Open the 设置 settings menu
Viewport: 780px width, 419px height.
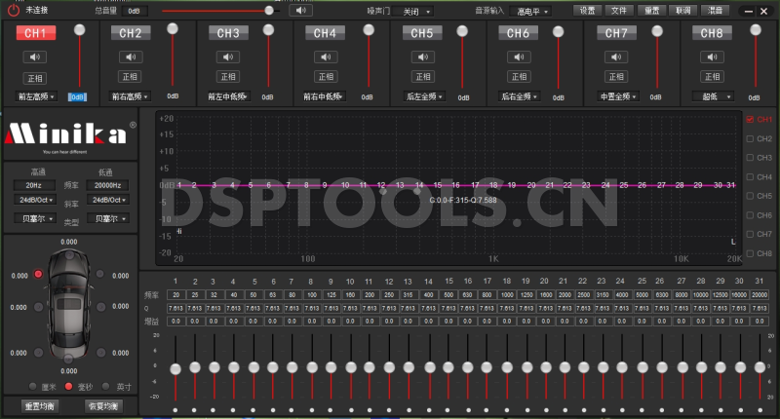pos(587,11)
